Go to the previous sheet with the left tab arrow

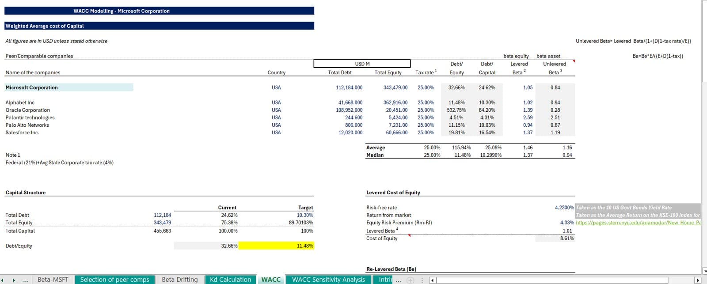[2, 280]
